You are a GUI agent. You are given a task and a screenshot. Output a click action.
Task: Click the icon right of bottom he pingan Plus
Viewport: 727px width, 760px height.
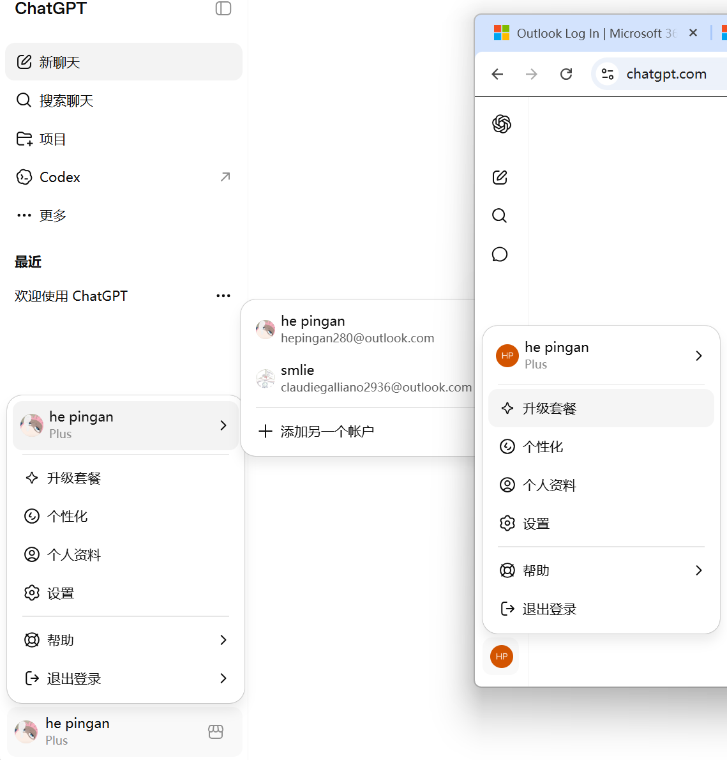(x=216, y=731)
